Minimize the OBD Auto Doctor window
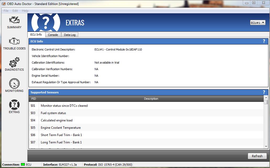This screenshot has height=168, width=270. pyautogui.click(x=247, y=3)
